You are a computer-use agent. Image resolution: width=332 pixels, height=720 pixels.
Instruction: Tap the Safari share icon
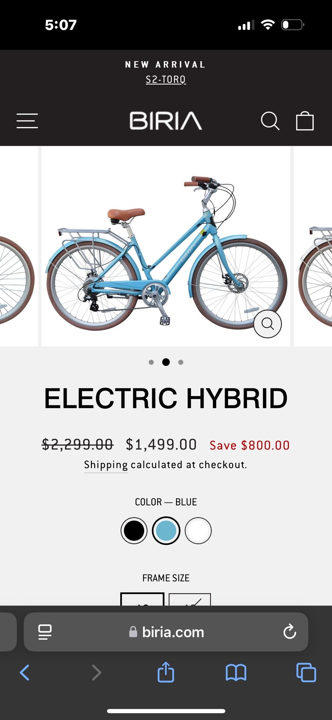pyautogui.click(x=166, y=672)
